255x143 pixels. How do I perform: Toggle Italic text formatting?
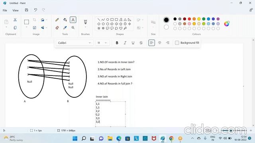click(125, 43)
